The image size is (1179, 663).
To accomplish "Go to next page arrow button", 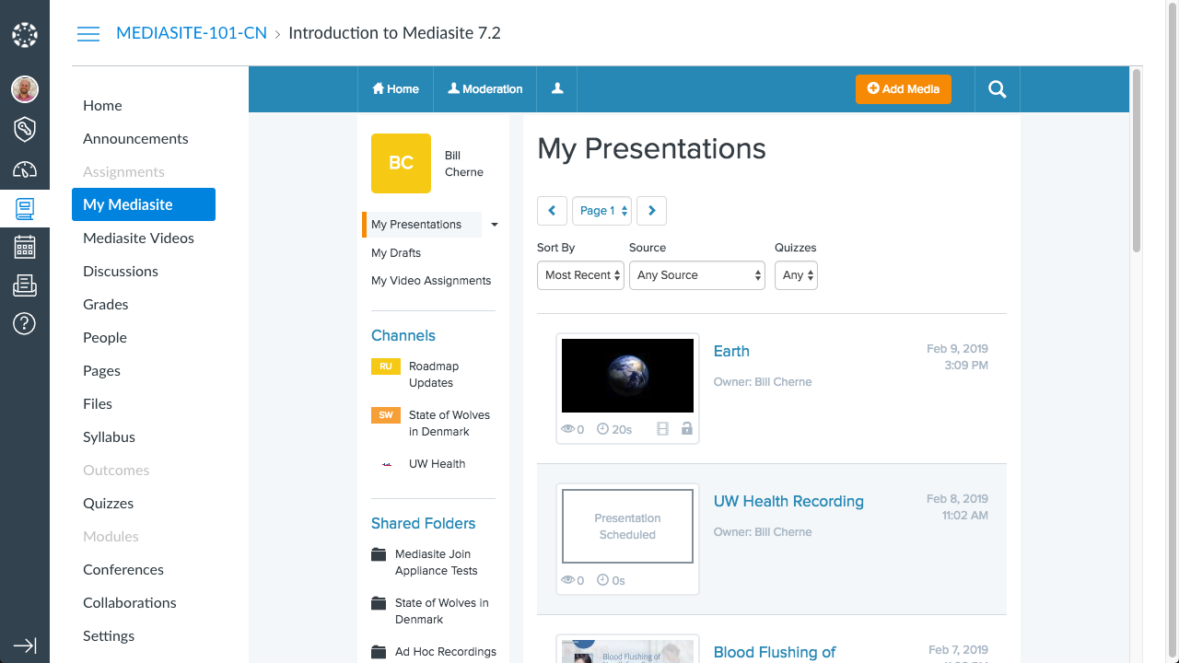I will pyautogui.click(x=651, y=211).
